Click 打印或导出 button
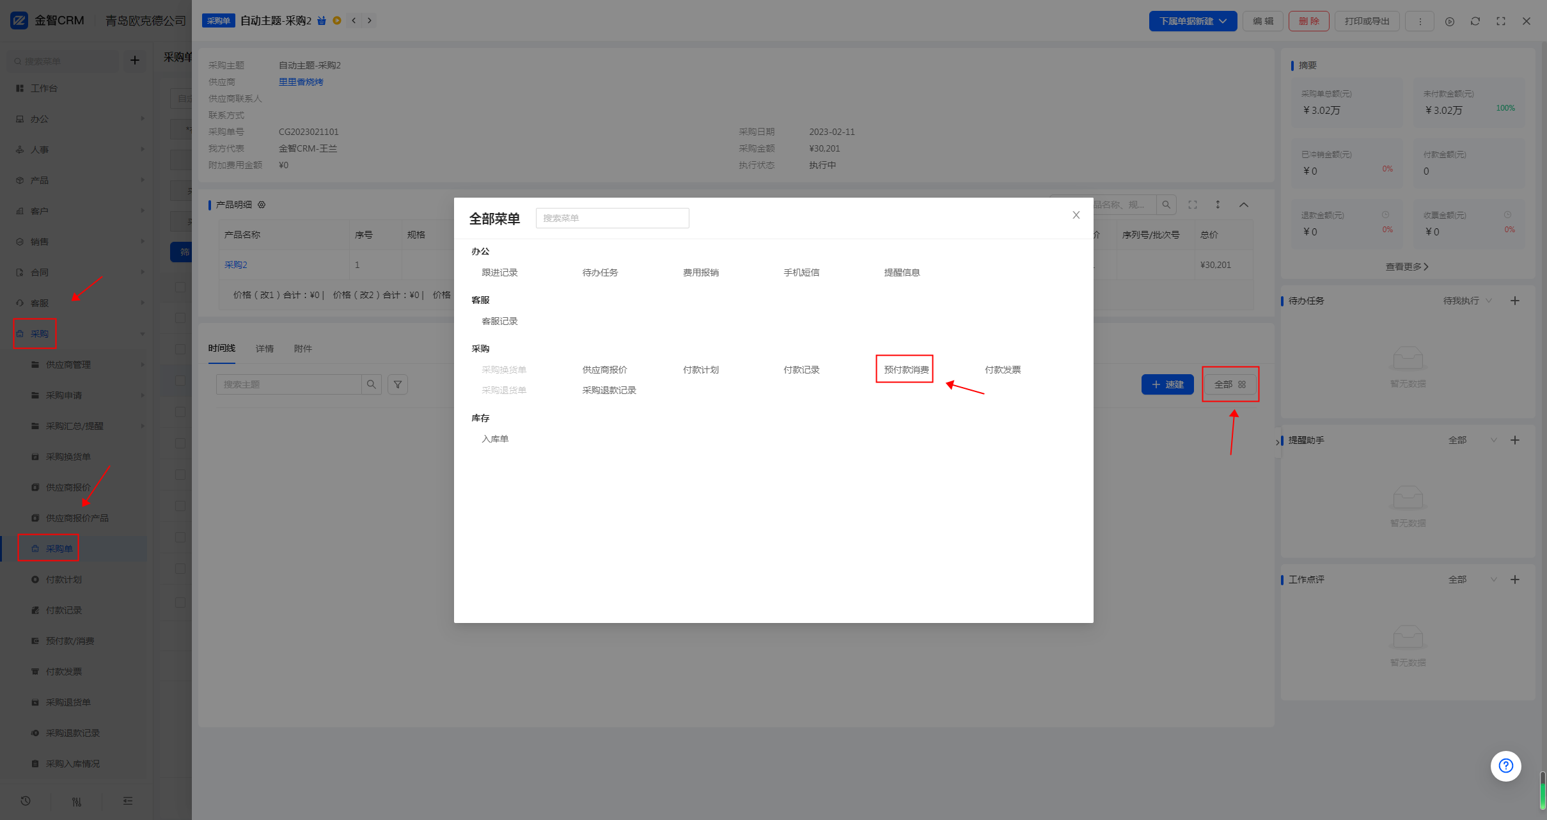This screenshot has height=820, width=1547. tap(1367, 21)
